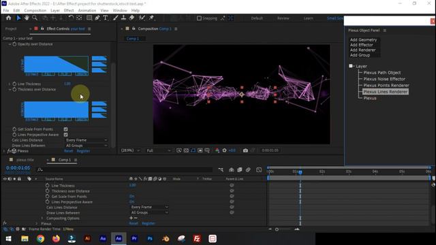
Task: Select the Eraser tool
Action: point(131,18)
